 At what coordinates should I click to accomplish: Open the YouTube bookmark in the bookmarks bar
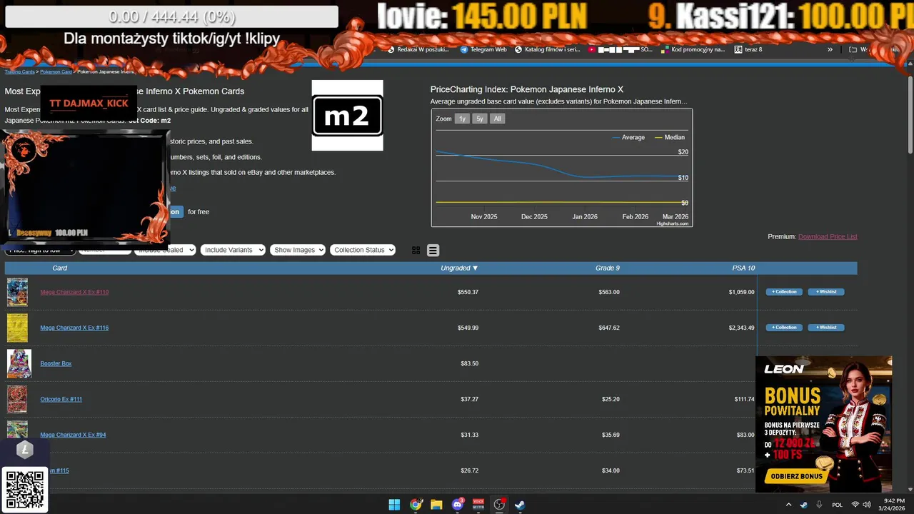tap(621, 49)
